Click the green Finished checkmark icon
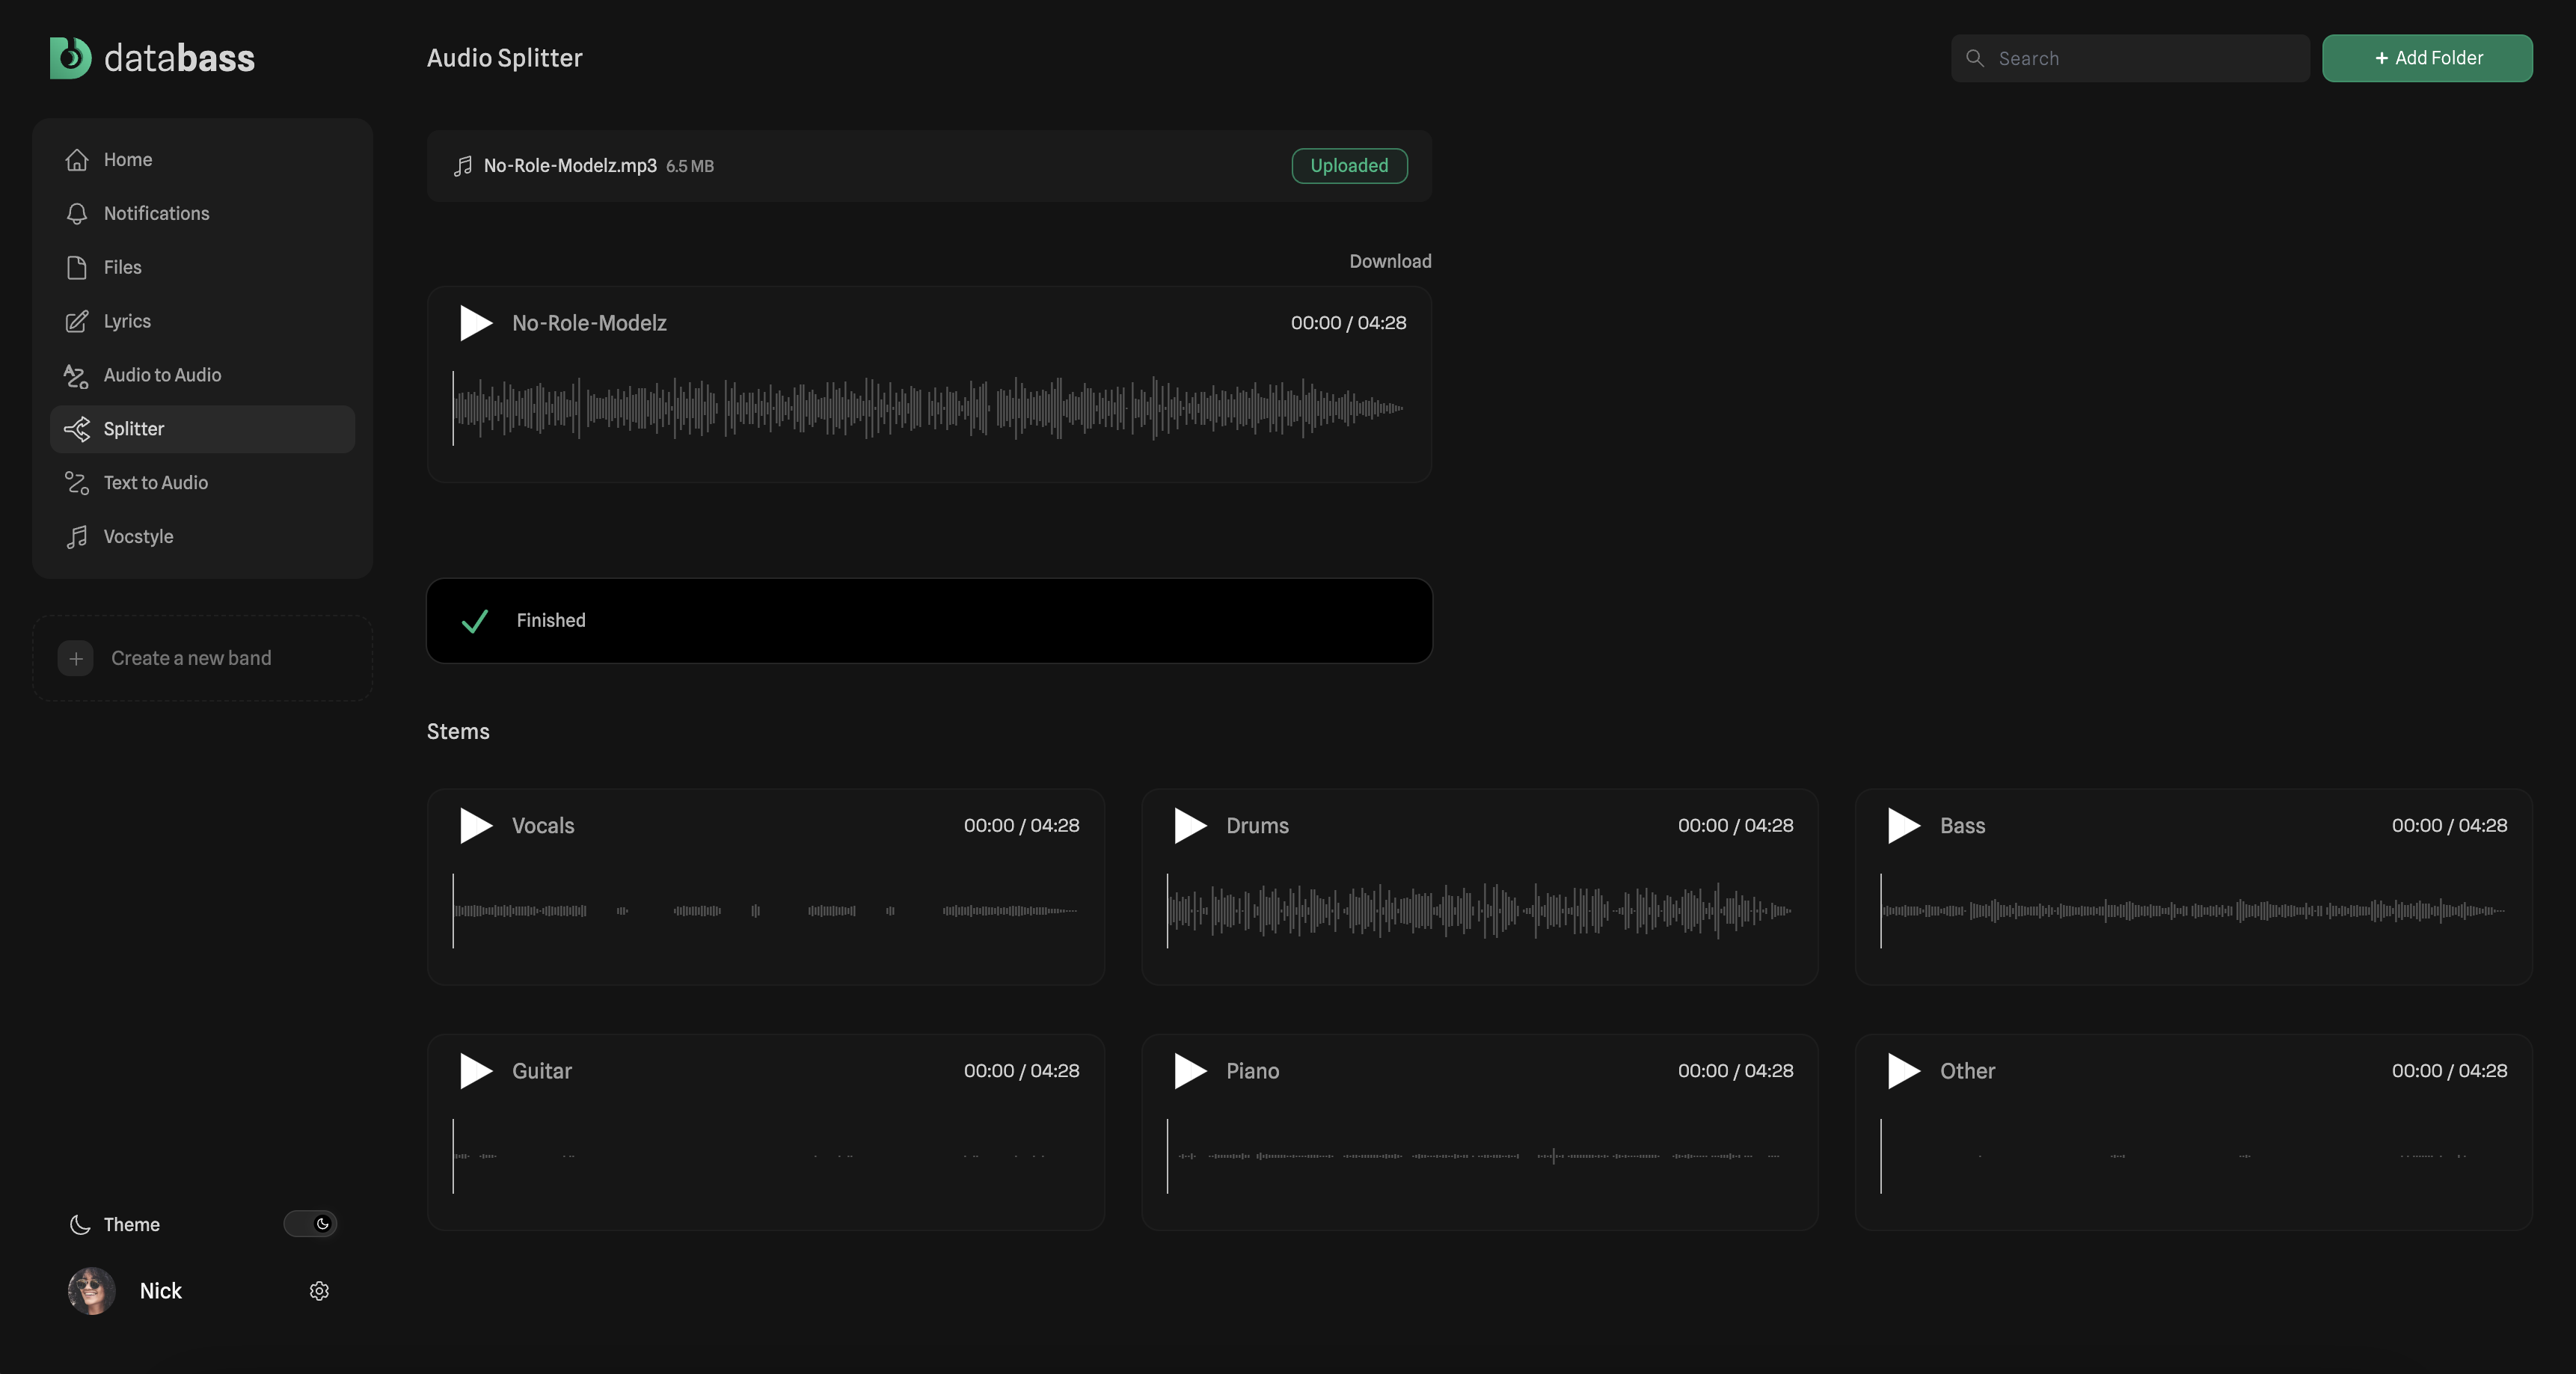This screenshot has height=1374, width=2576. [x=475, y=621]
